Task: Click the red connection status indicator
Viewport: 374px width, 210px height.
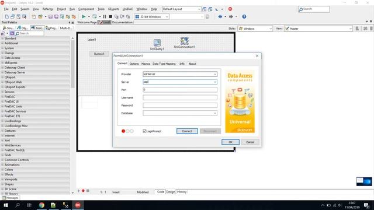Action: pyautogui.click(x=123, y=131)
